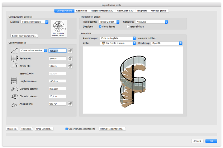Click the Crea Simbolo button
Image resolution: width=223 pixels, height=148 pixels.
44,129
